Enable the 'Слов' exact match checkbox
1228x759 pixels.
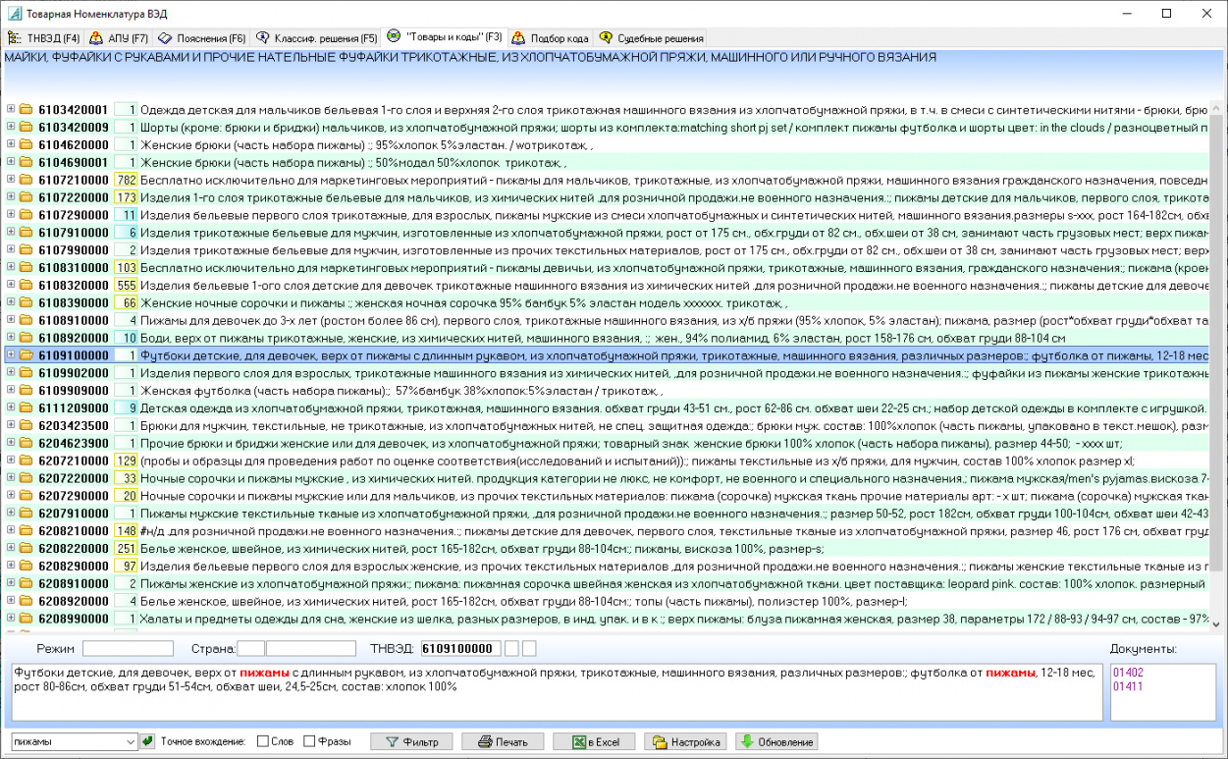[x=262, y=741]
